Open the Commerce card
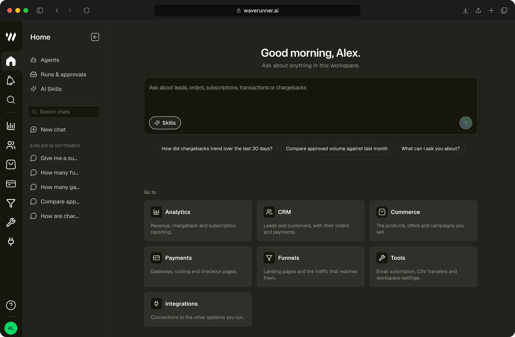Image resolution: width=515 pixels, height=337 pixels. [423, 221]
